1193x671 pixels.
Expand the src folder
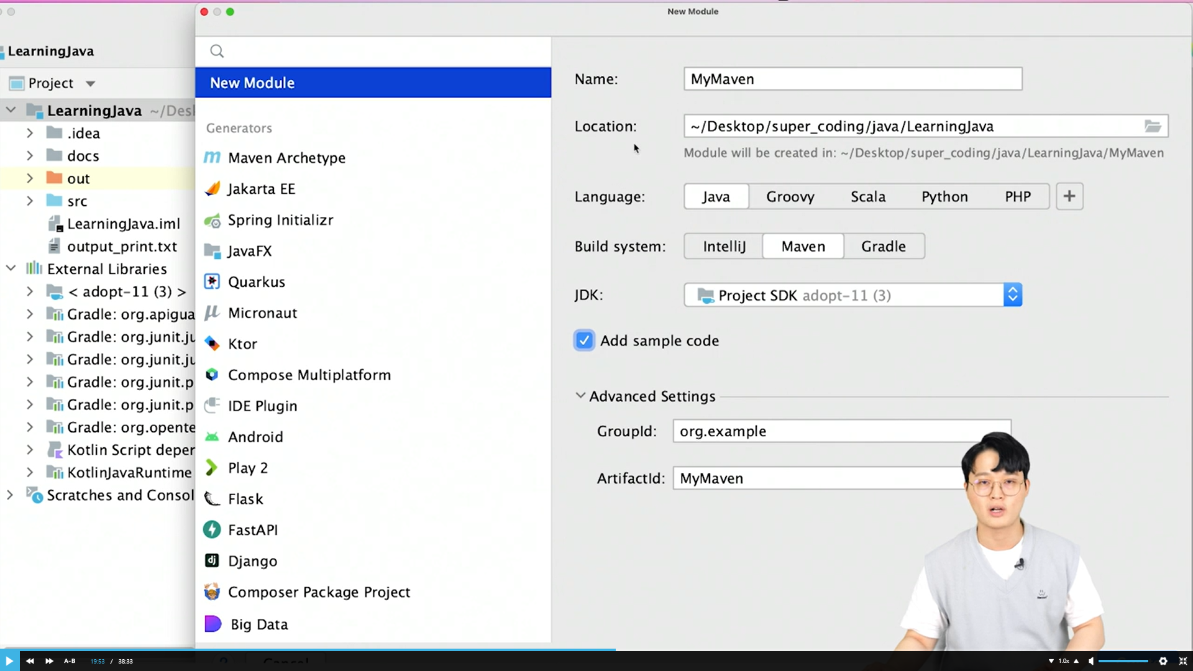[x=29, y=201]
